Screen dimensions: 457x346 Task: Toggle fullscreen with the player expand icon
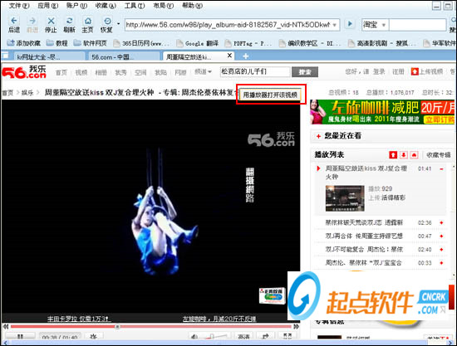click(287, 336)
